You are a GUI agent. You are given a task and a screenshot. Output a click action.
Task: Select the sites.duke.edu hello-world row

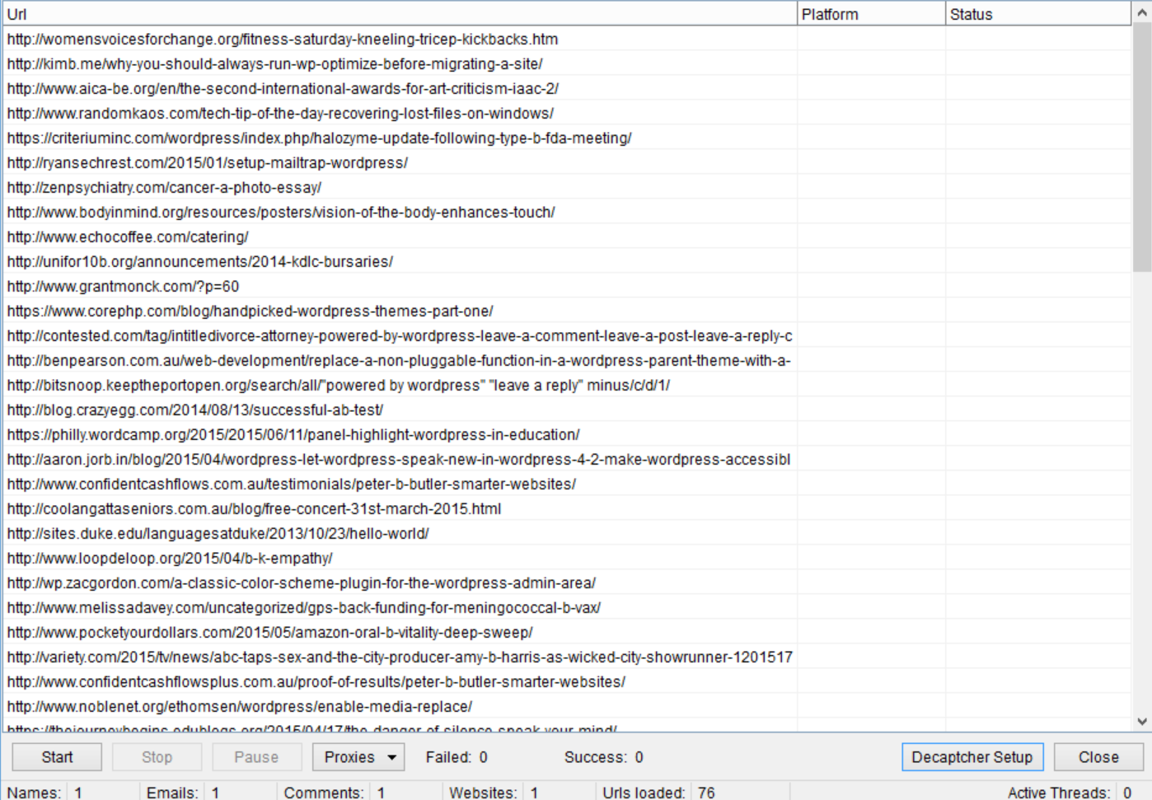[x=218, y=534]
